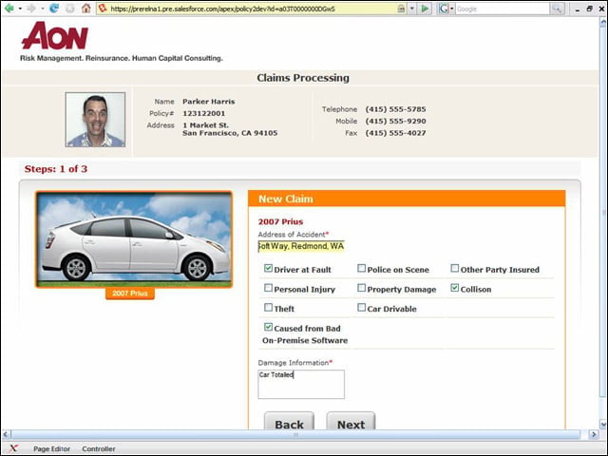Open the Controller link
This screenshot has width=608, height=456.
click(99, 448)
